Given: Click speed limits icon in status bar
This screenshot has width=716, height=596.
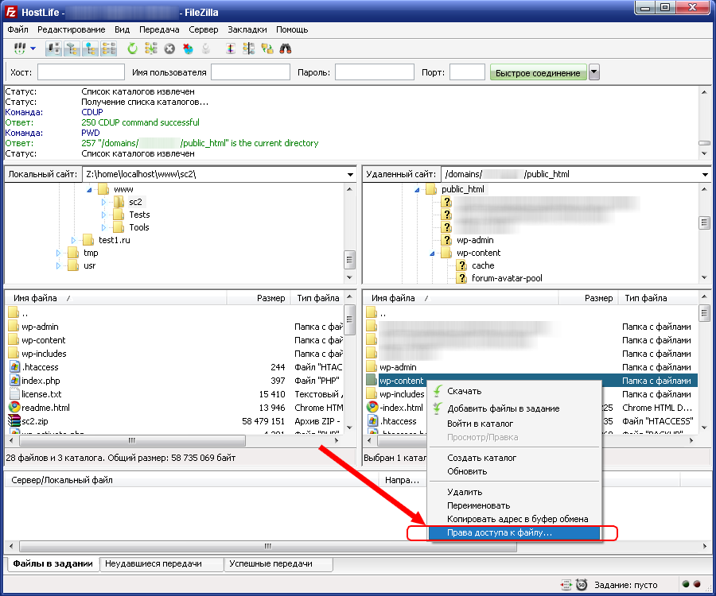Looking at the screenshot, I should pyautogui.click(x=582, y=585).
